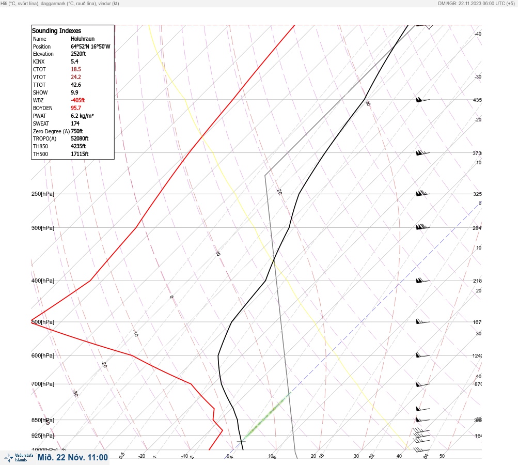Click the wind barb at 850 hPa level
Viewport: 518px width, 465px height.
pyautogui.click(x=422, y=420)
